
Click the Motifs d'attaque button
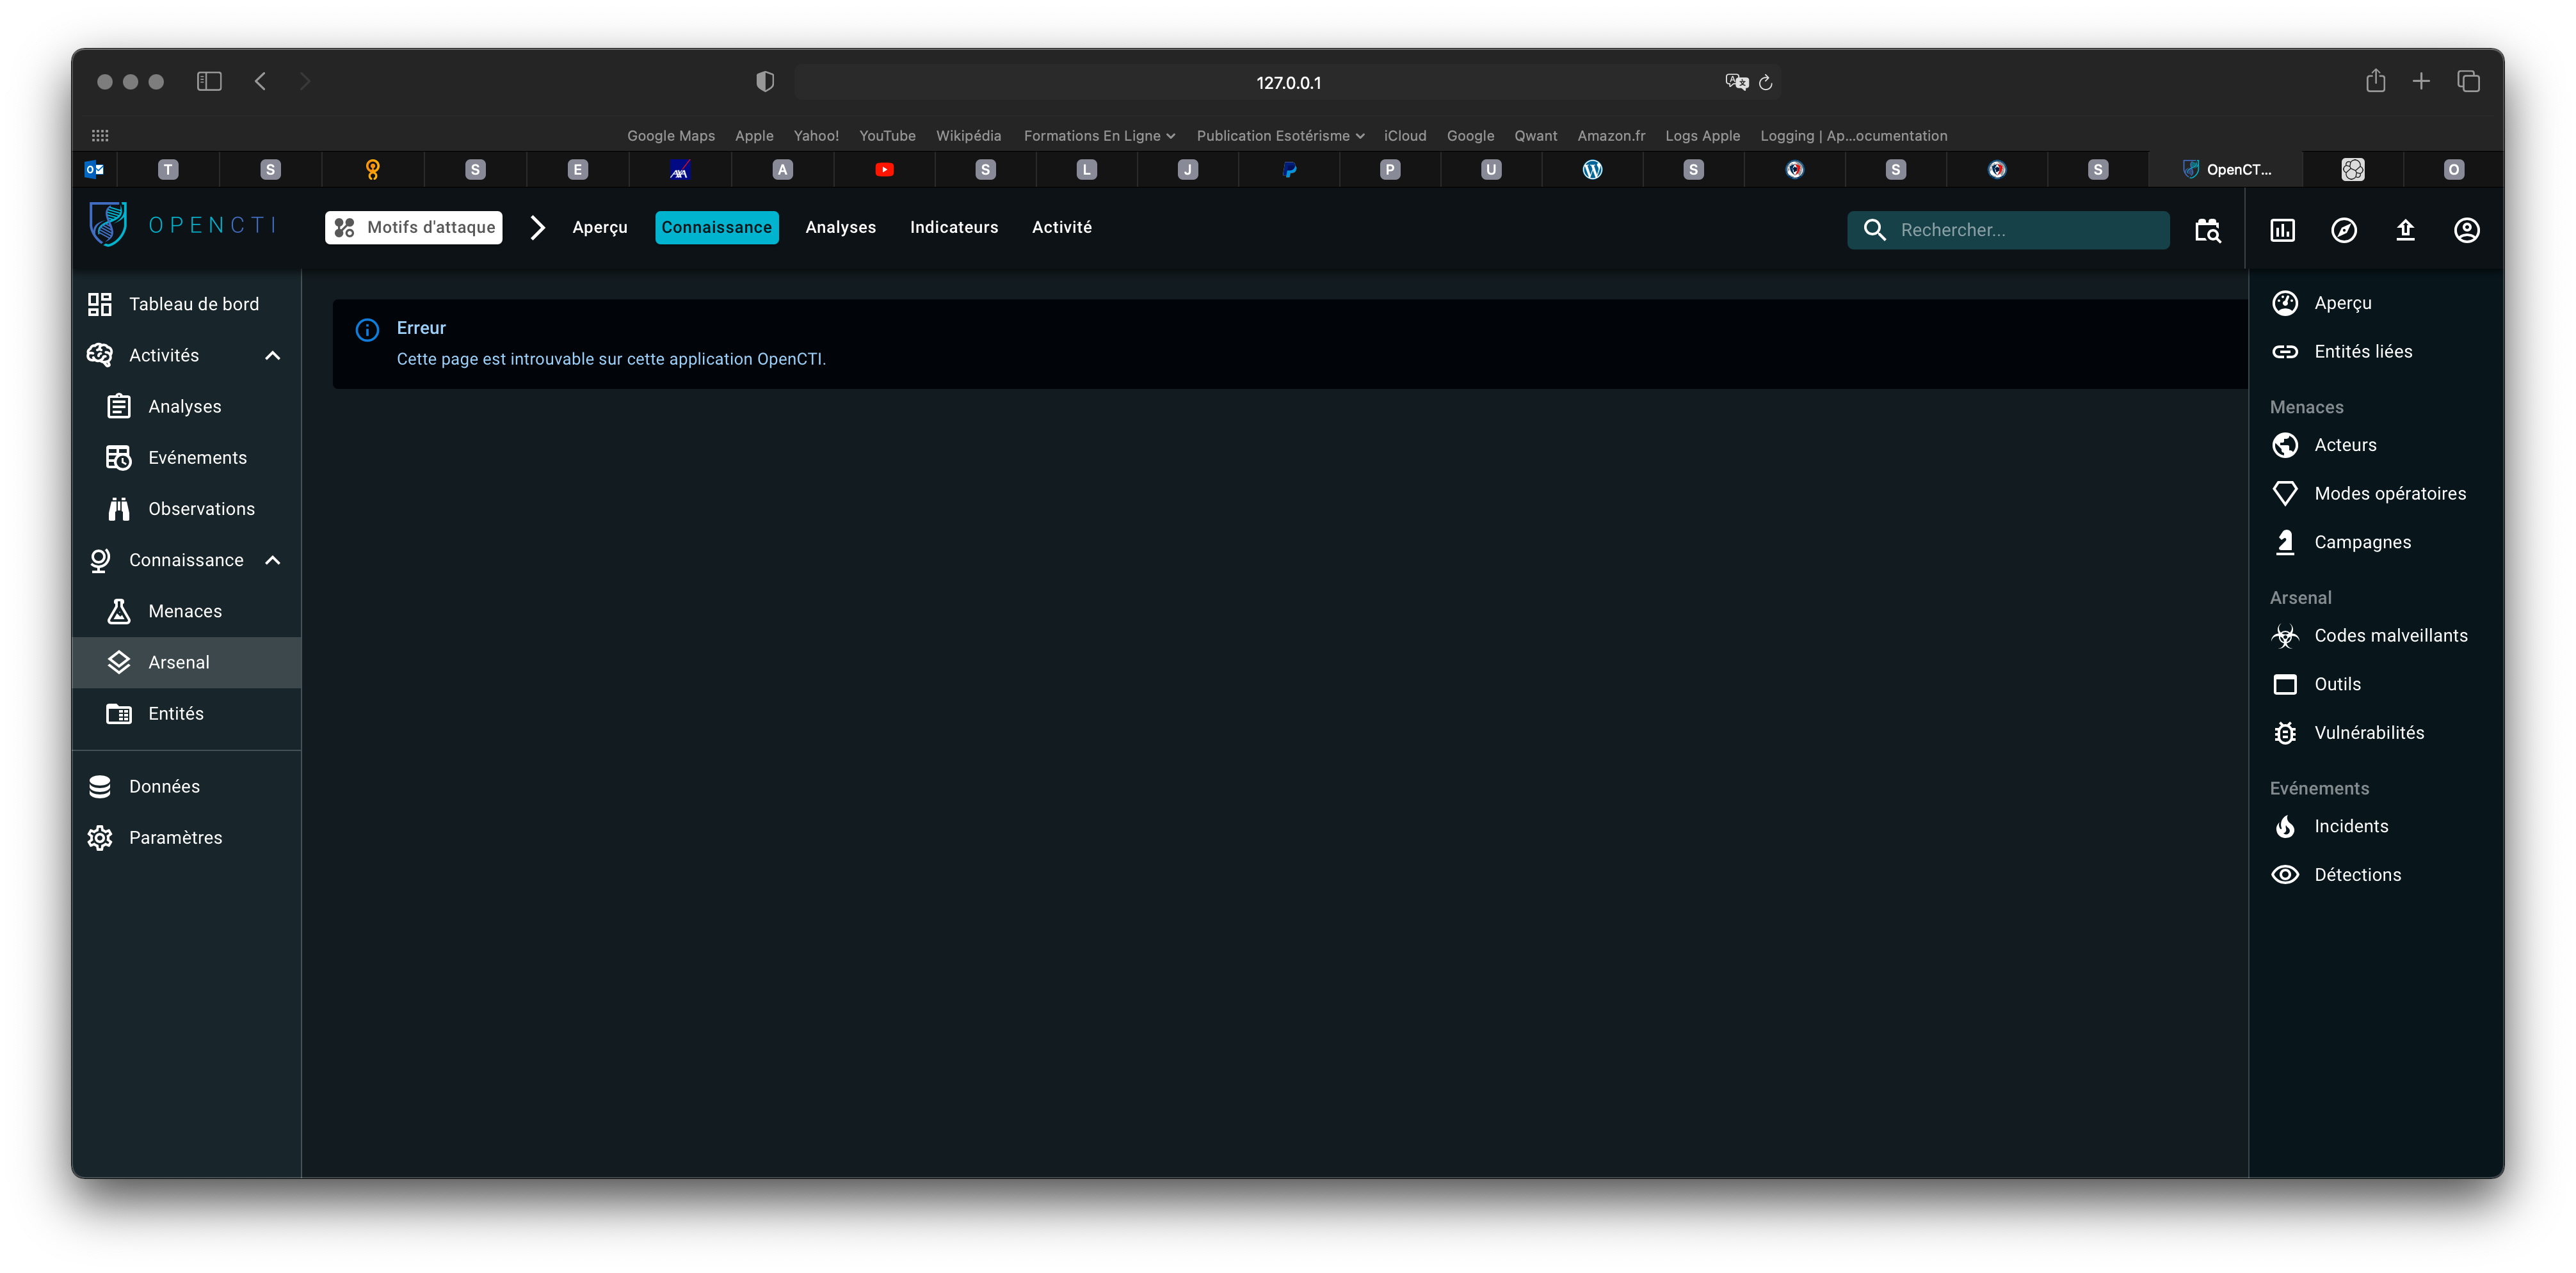click(x=414, y=228)
